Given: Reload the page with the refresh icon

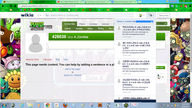Looking at the screenshot, I should click(x=11, y=6).
